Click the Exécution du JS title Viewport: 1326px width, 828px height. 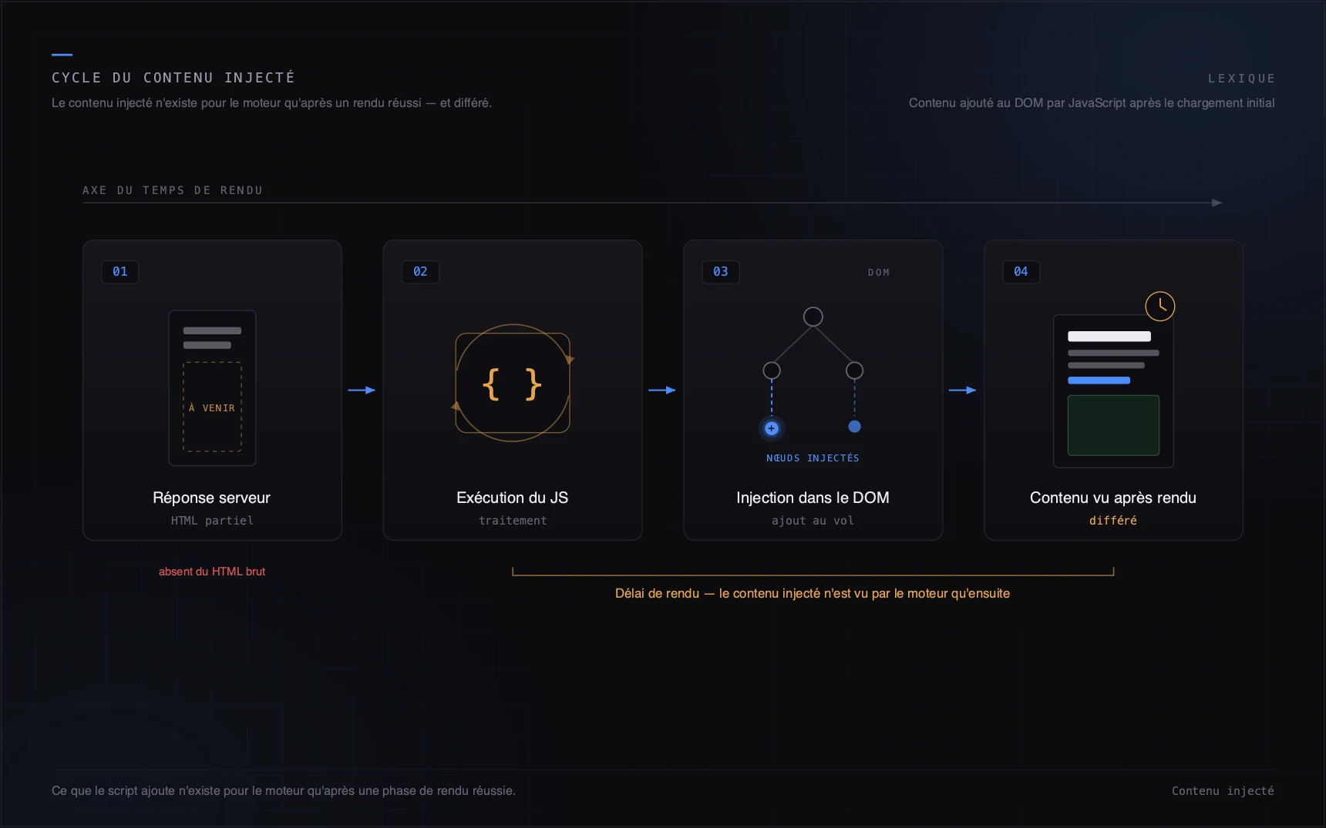(x=512, y=498)
